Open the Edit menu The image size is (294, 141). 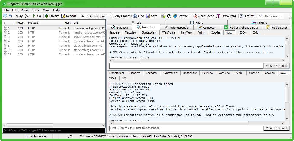coord(15,10)
